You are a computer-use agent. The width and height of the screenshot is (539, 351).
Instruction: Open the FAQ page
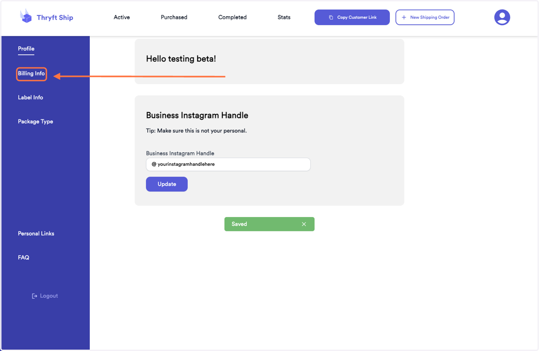coord(23,258)
